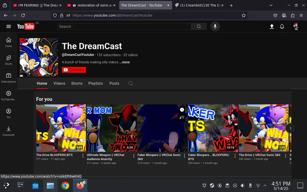
Task: Switch to channel Videos tab
Action: click(x=59, y=83)
